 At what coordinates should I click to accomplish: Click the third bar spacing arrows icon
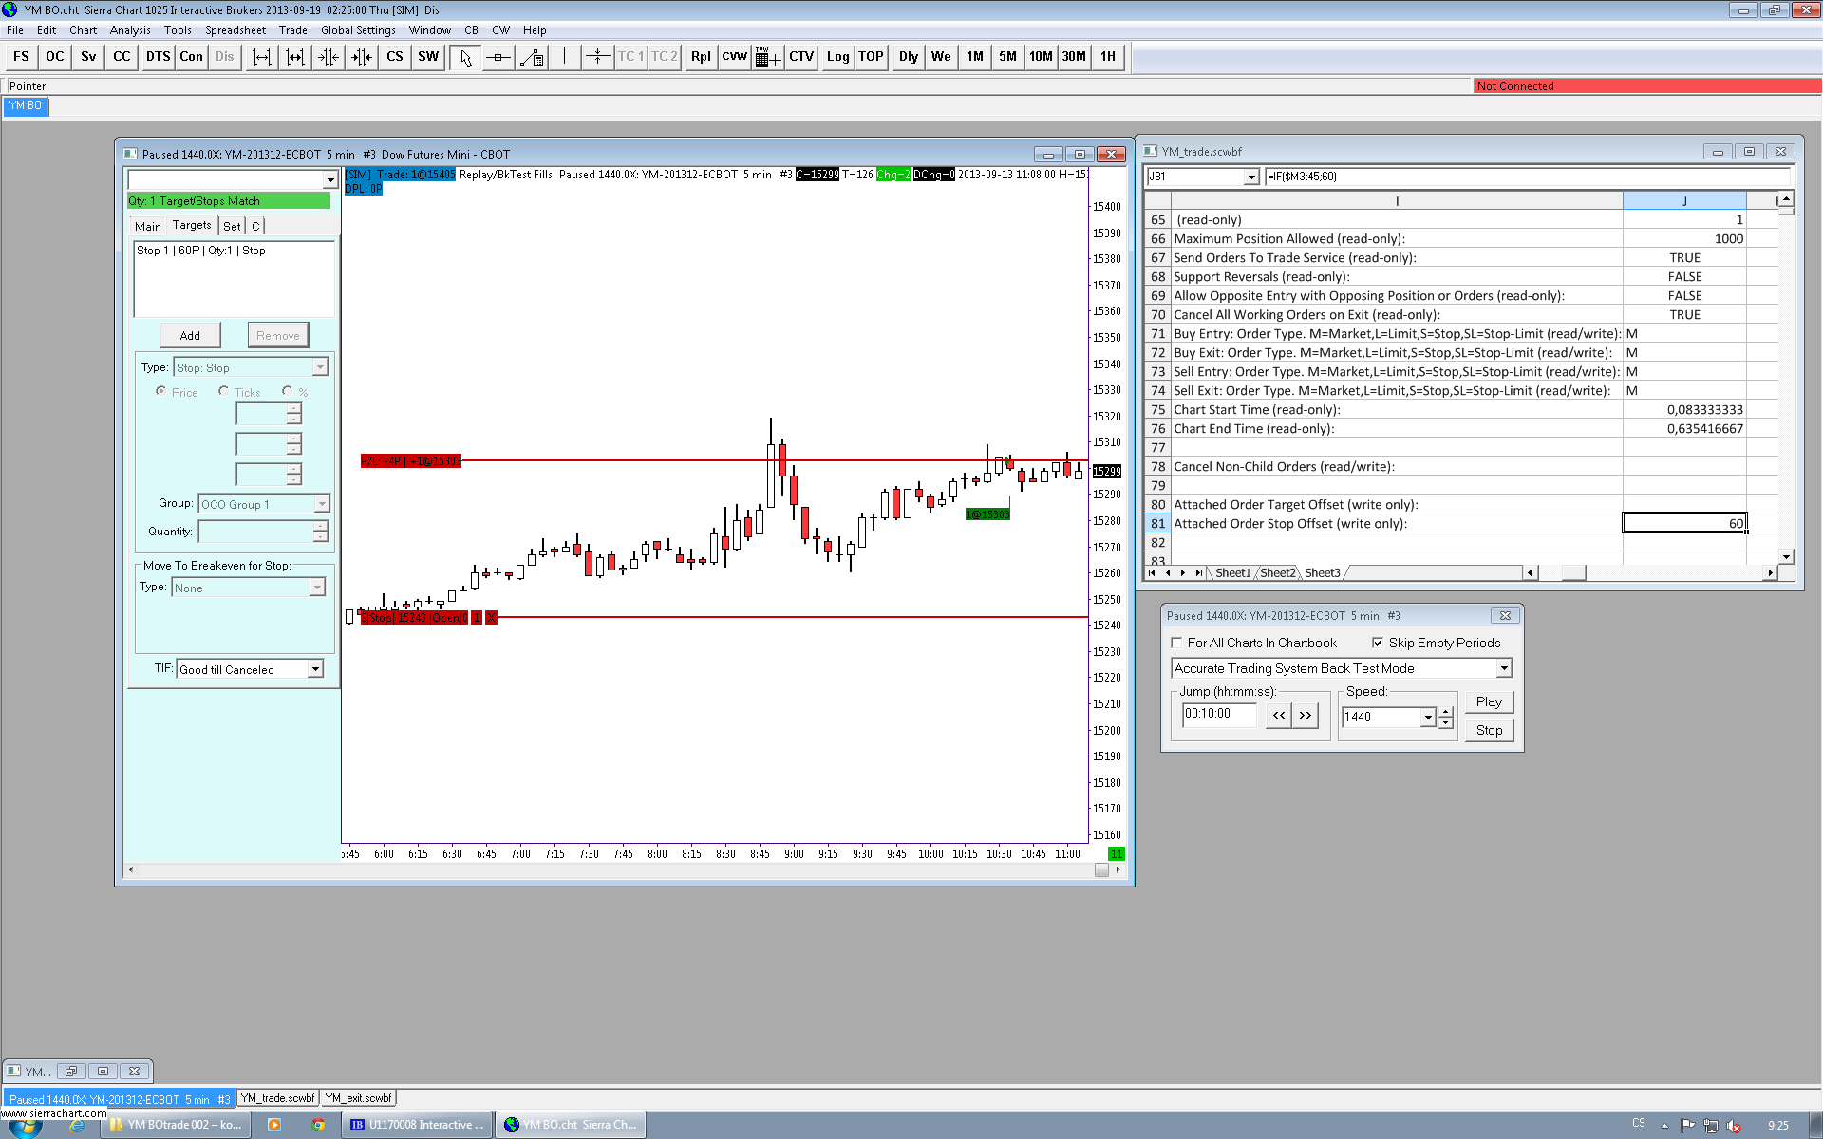329,57
